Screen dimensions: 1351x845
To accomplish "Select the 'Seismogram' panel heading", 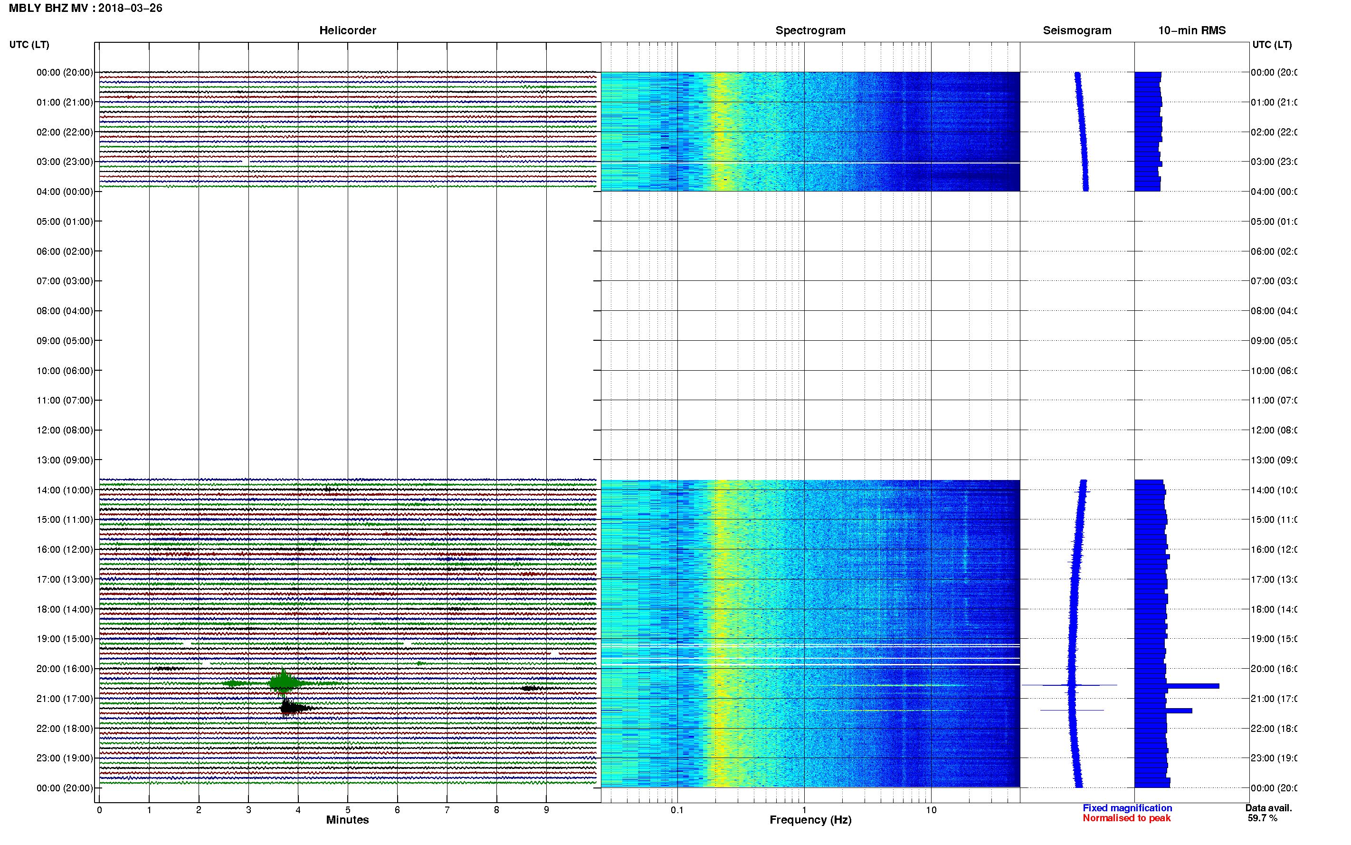I will point(1077,30).
